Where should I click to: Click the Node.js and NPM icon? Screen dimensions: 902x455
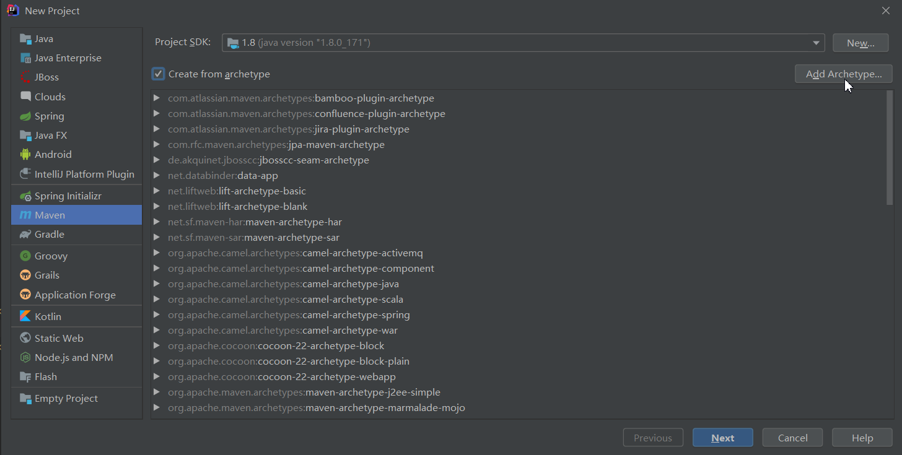point(25,357)
